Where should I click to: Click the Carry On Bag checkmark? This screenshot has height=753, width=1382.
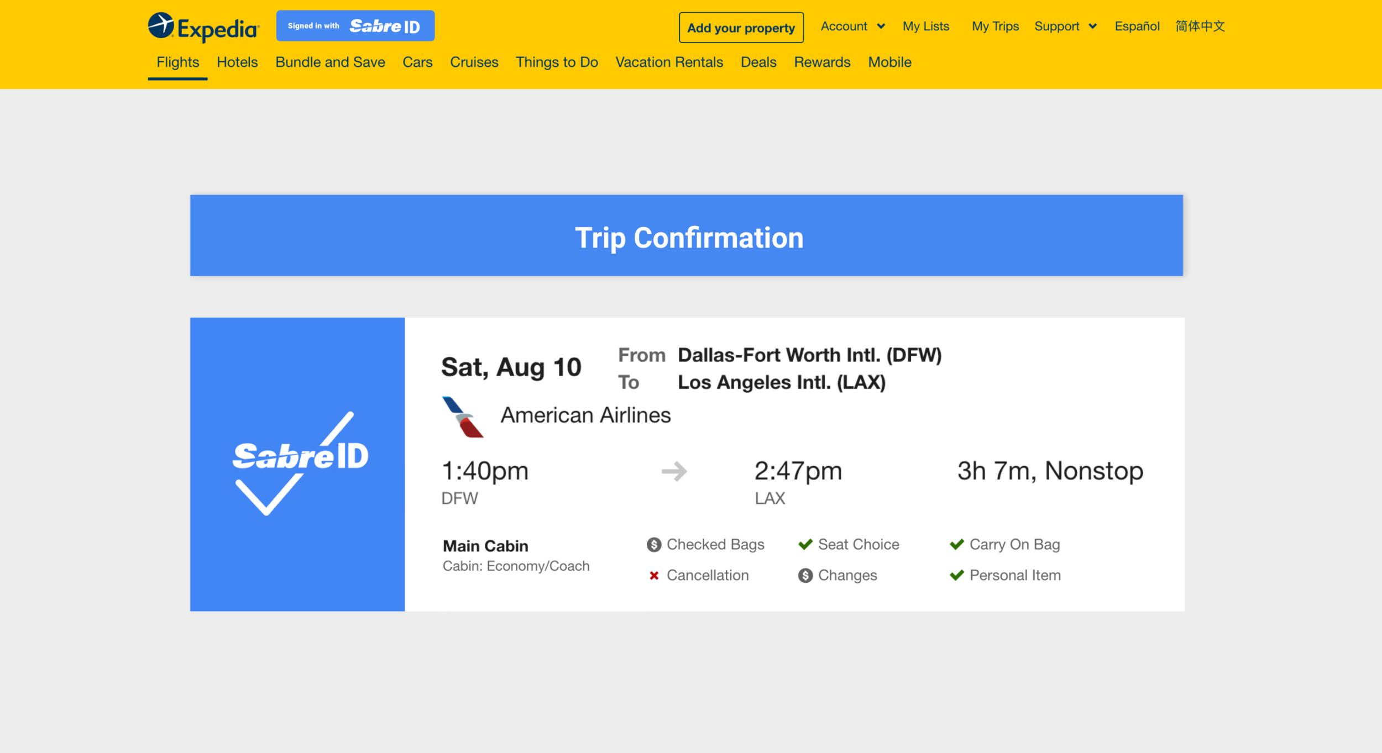point(957,545)
